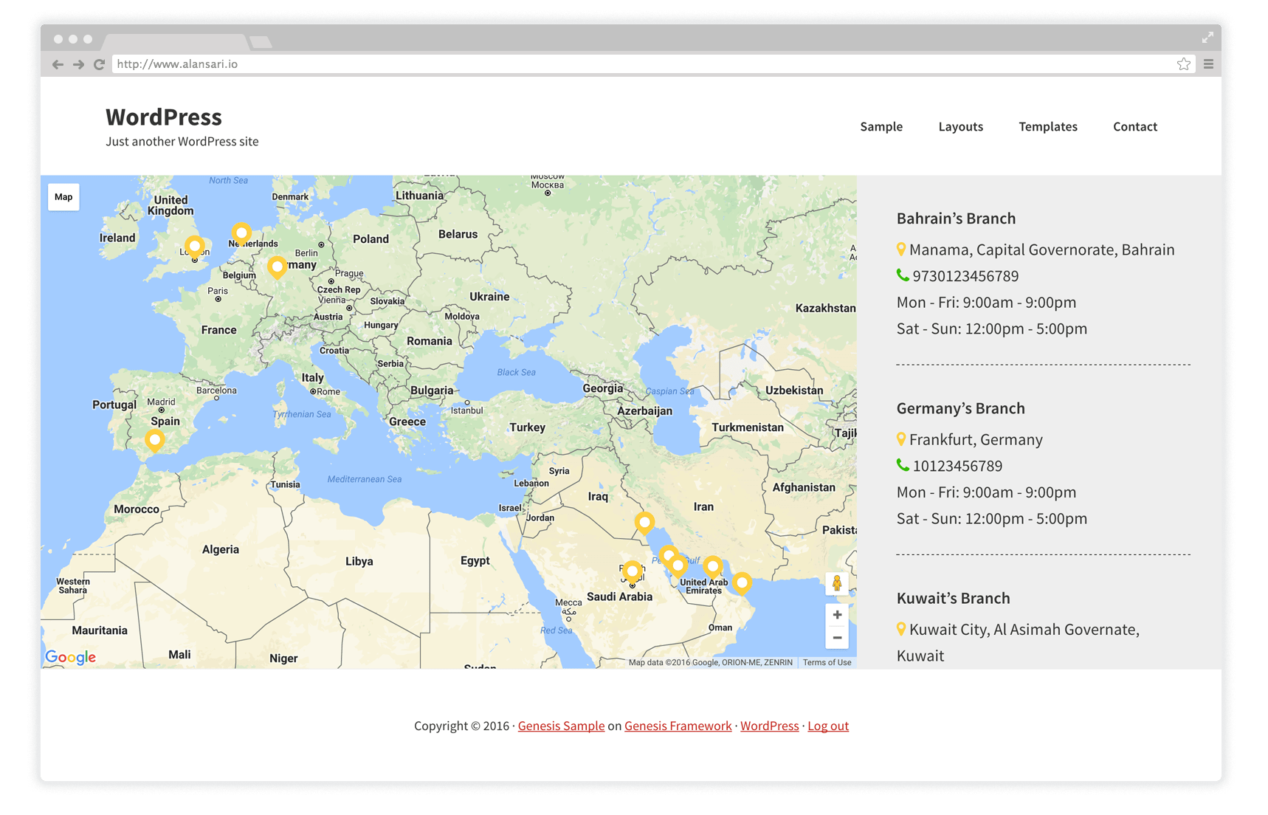Click the location pin icon beside Frankfurt address
This screenshot has width=1268, height=815.
click(901, 439)
